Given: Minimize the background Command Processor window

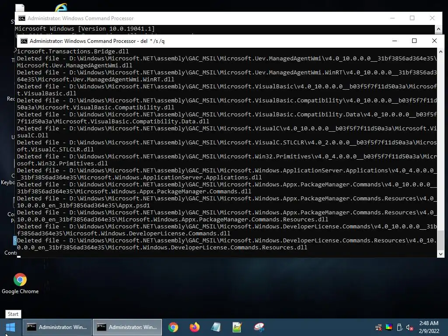Looking at the screenshot, I should 392,18.
